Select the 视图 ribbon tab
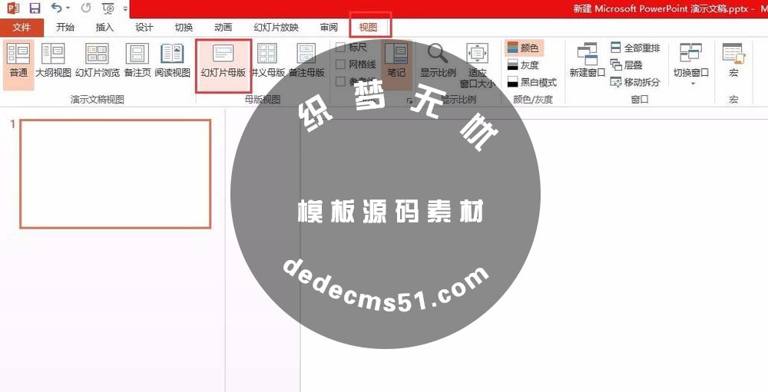 coord(369,28)
